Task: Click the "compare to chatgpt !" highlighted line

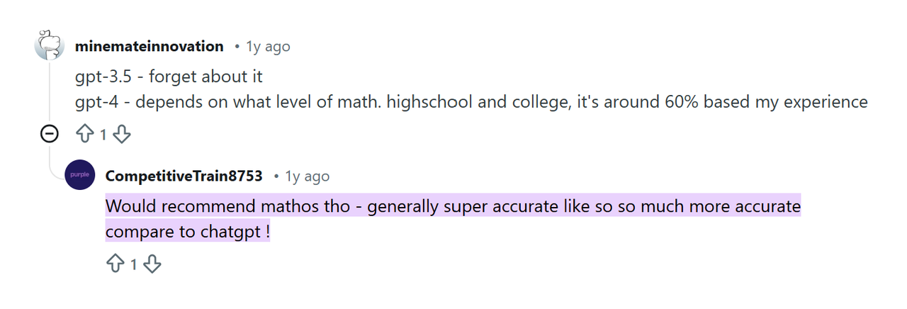Action: coord(187,232)
